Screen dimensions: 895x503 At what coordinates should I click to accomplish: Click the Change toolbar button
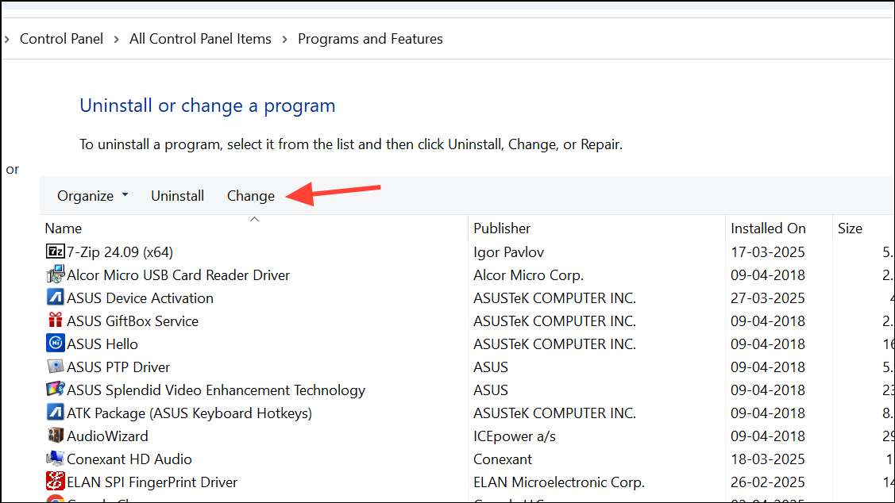251,196
